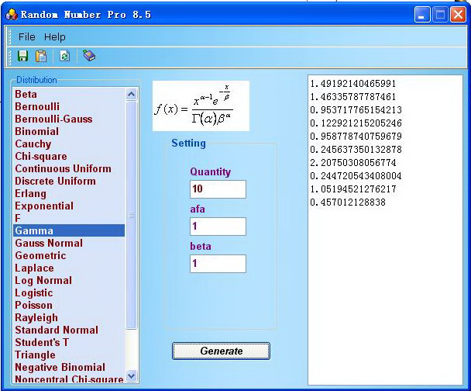Focus the afa parameter field

pos(218,227)
